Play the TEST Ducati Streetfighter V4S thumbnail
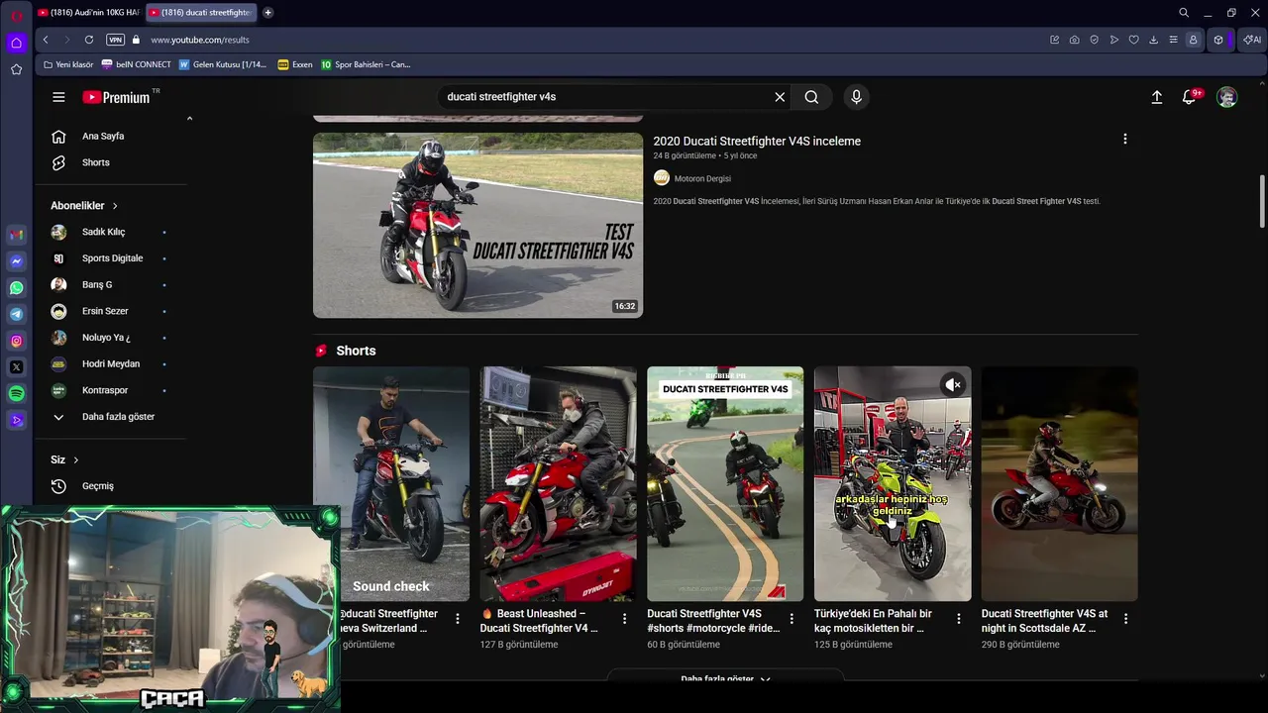This screenshot has width=1268, height=713. (477, 226)
